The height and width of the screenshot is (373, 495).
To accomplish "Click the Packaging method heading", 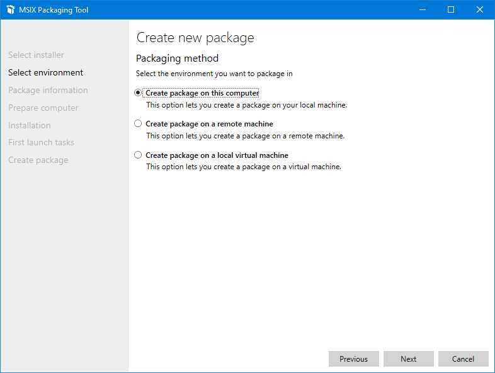I will point(177,58).
